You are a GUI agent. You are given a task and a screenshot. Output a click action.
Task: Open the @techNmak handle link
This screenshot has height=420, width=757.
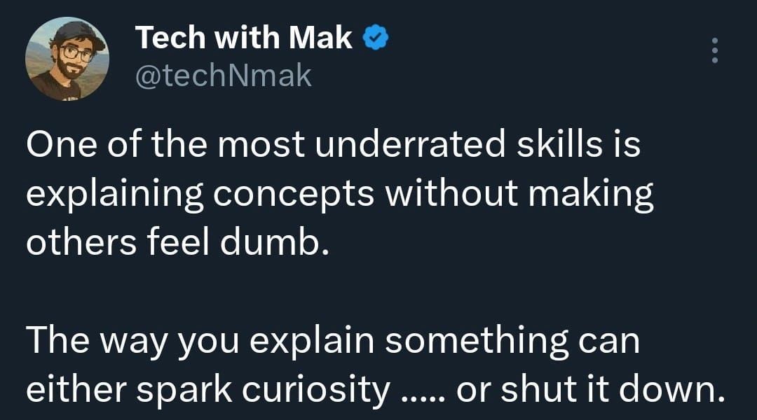[223, 74]
